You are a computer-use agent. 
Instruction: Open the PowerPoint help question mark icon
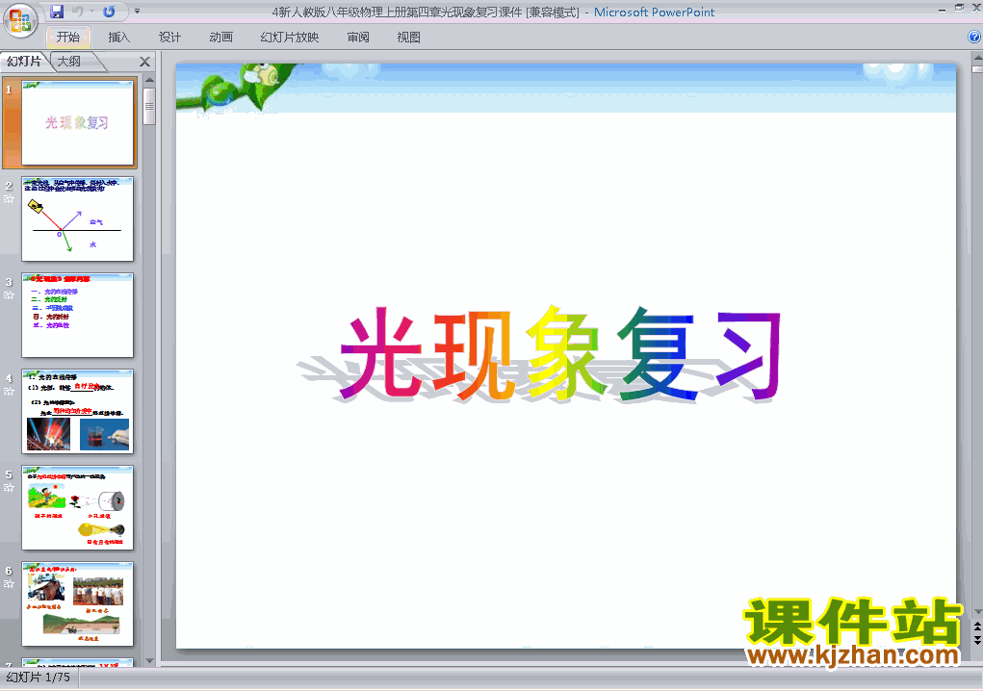(x=974, y=37)
